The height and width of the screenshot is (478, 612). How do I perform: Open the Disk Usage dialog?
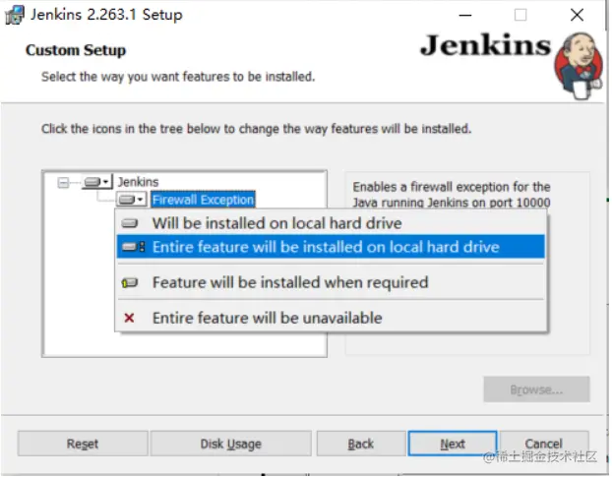click(231, 444)
